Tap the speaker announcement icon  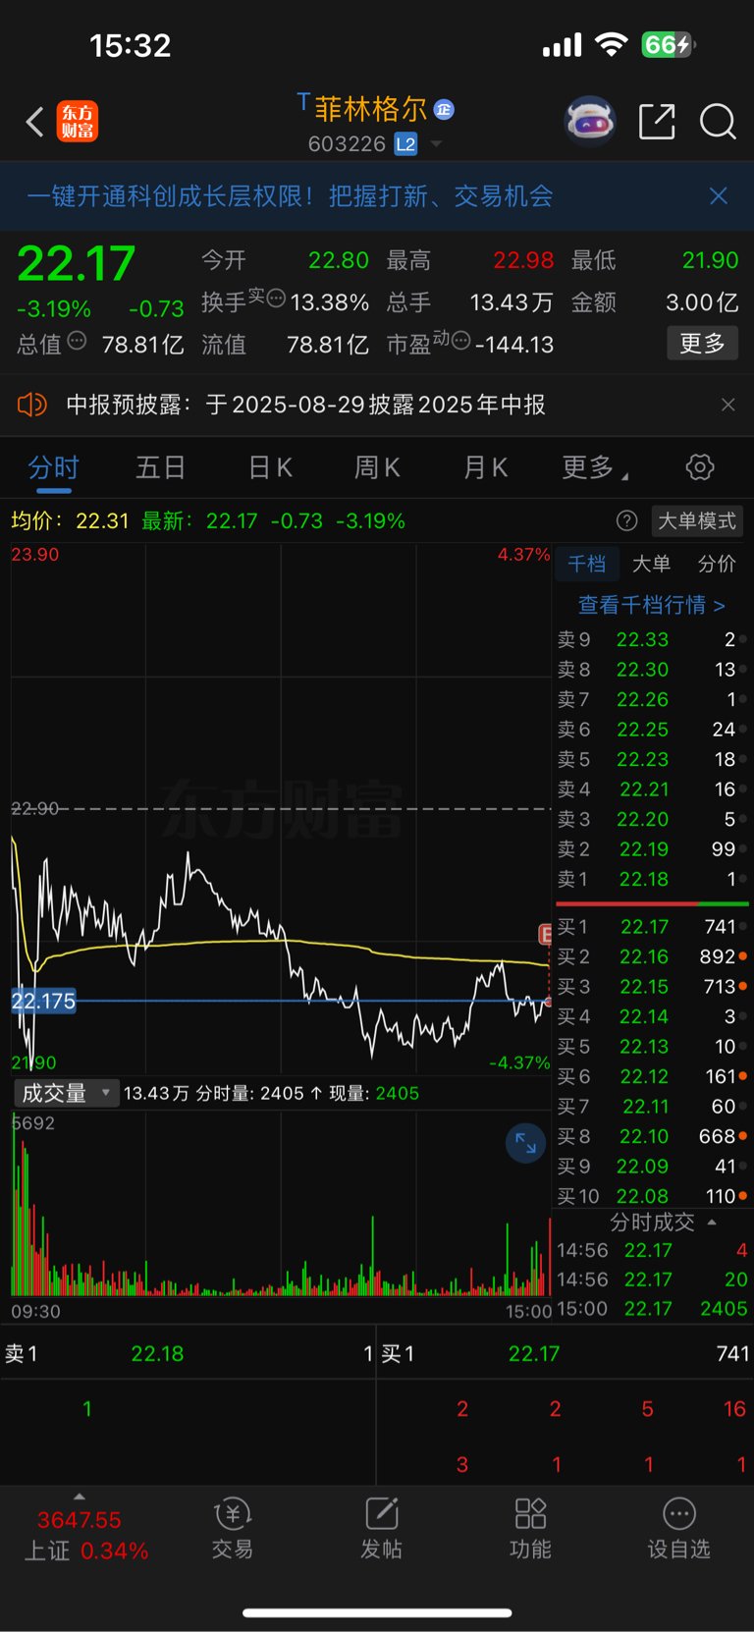32,405
